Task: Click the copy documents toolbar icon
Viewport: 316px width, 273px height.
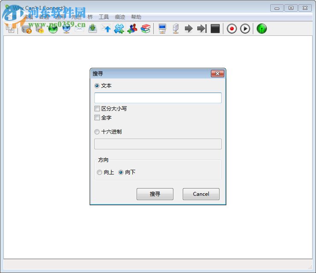Action: pos(10,29)
